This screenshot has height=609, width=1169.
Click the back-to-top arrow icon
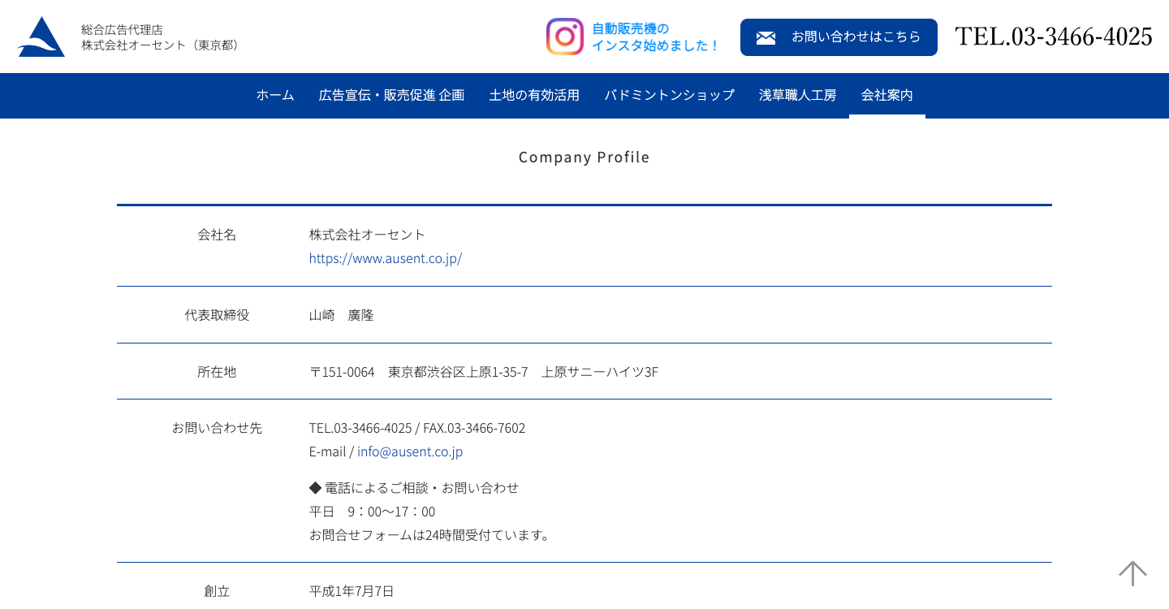tap(1132, 573)
